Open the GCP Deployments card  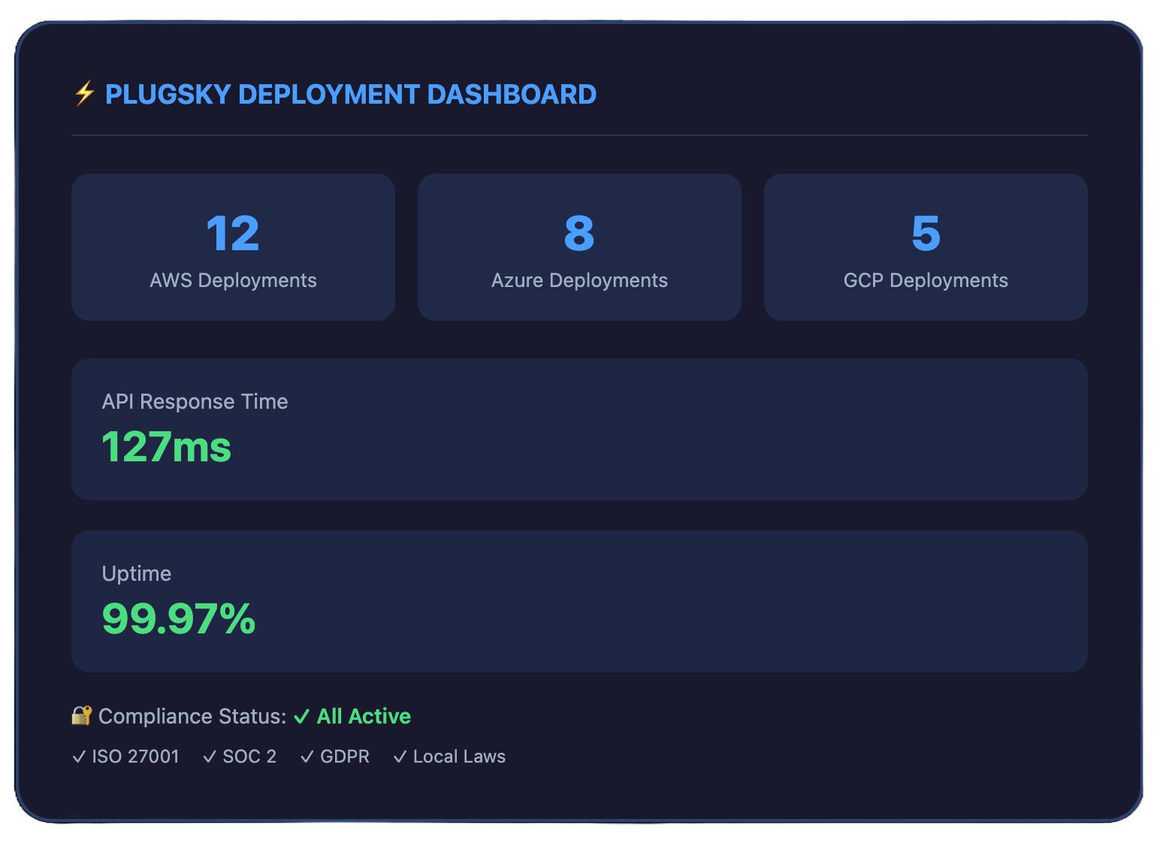coord(926,247)
